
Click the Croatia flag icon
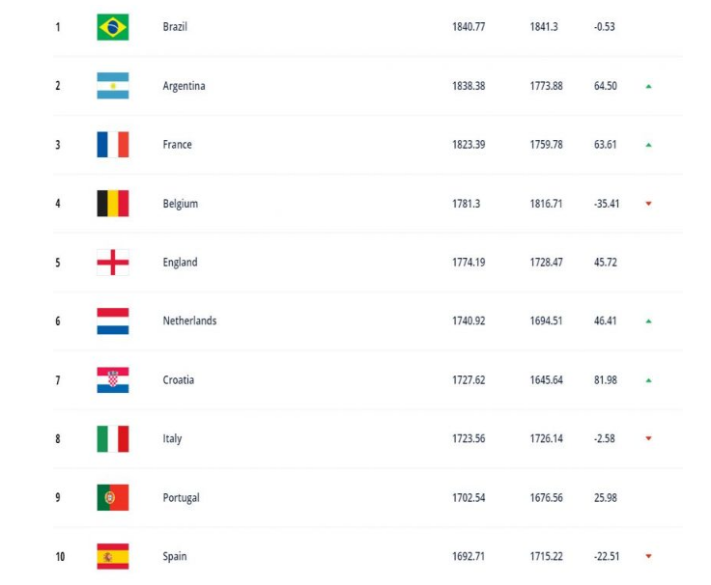point(113,380)
